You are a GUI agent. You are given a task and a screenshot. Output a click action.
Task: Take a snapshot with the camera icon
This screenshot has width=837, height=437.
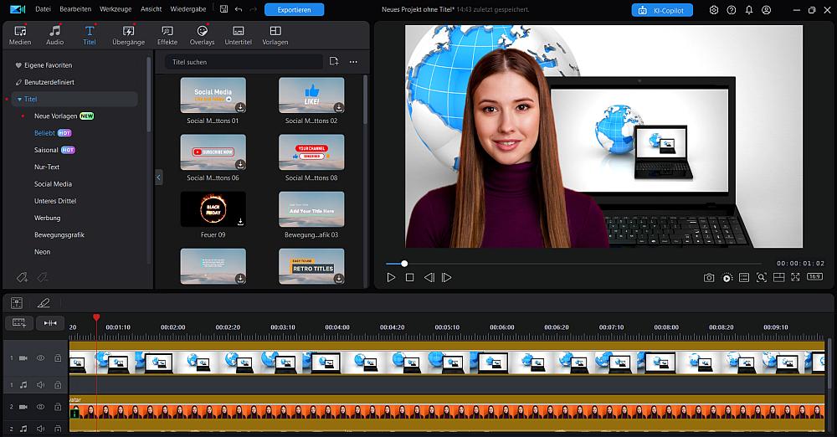[709, 277]
